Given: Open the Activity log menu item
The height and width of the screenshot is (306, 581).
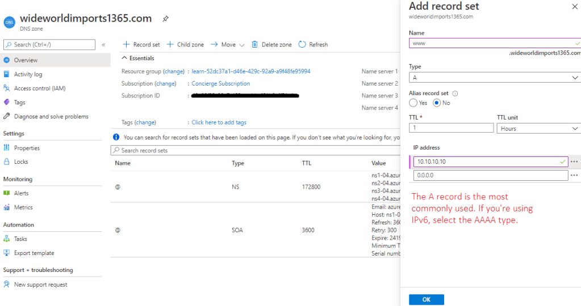Looking at the screenshot, I should tap(28, 74).
